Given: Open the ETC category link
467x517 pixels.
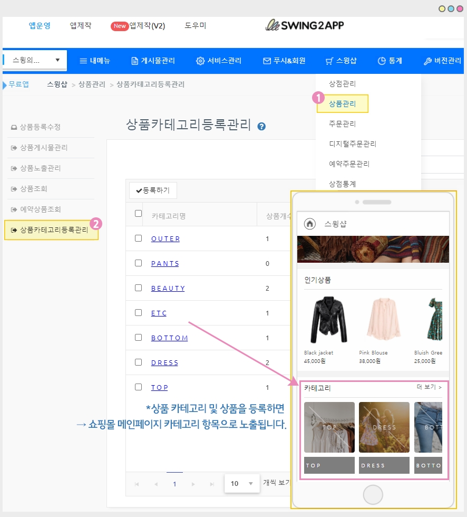Looking at the screenshot, I should (159, 313).
